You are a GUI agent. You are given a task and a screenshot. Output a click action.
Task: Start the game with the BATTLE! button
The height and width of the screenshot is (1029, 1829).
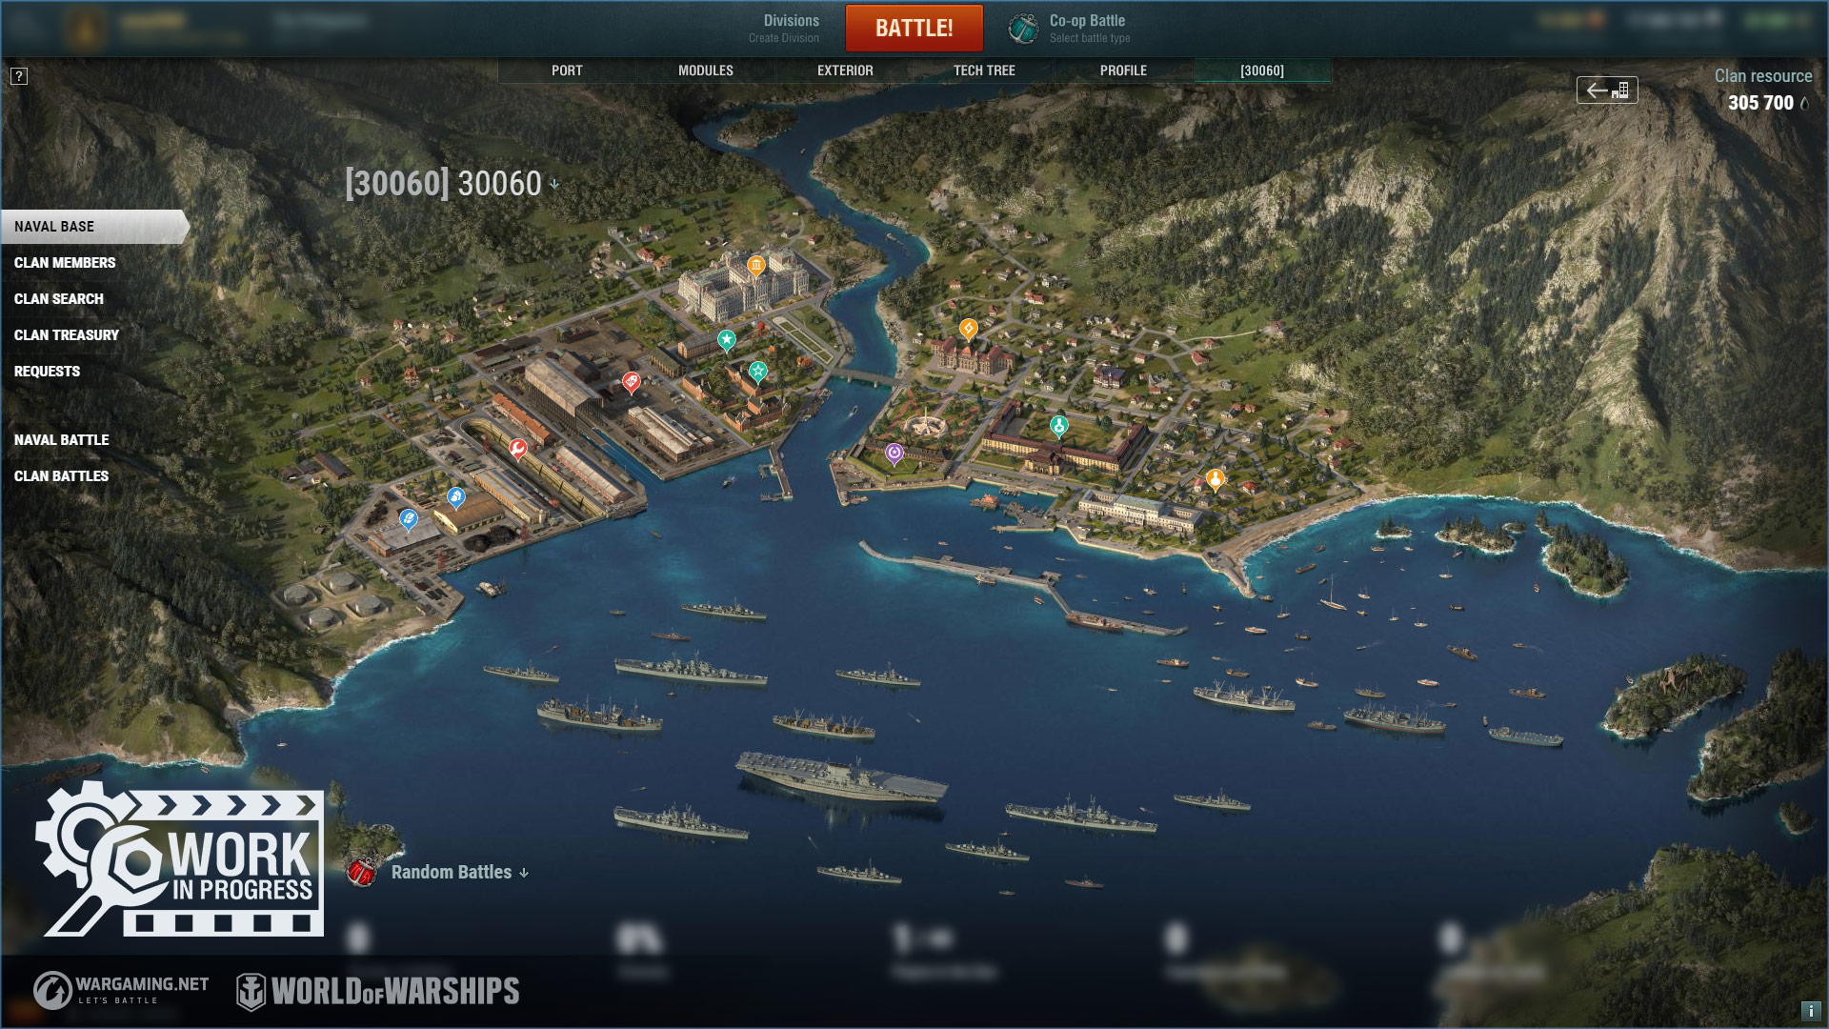coord(914,28)
